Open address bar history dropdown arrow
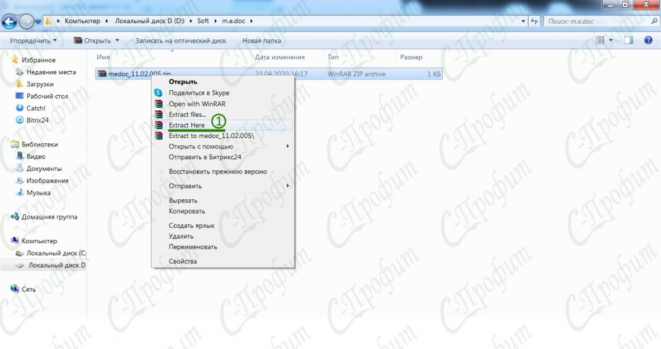The width and height of the screenshot is (661, 349). coord(523,21)
